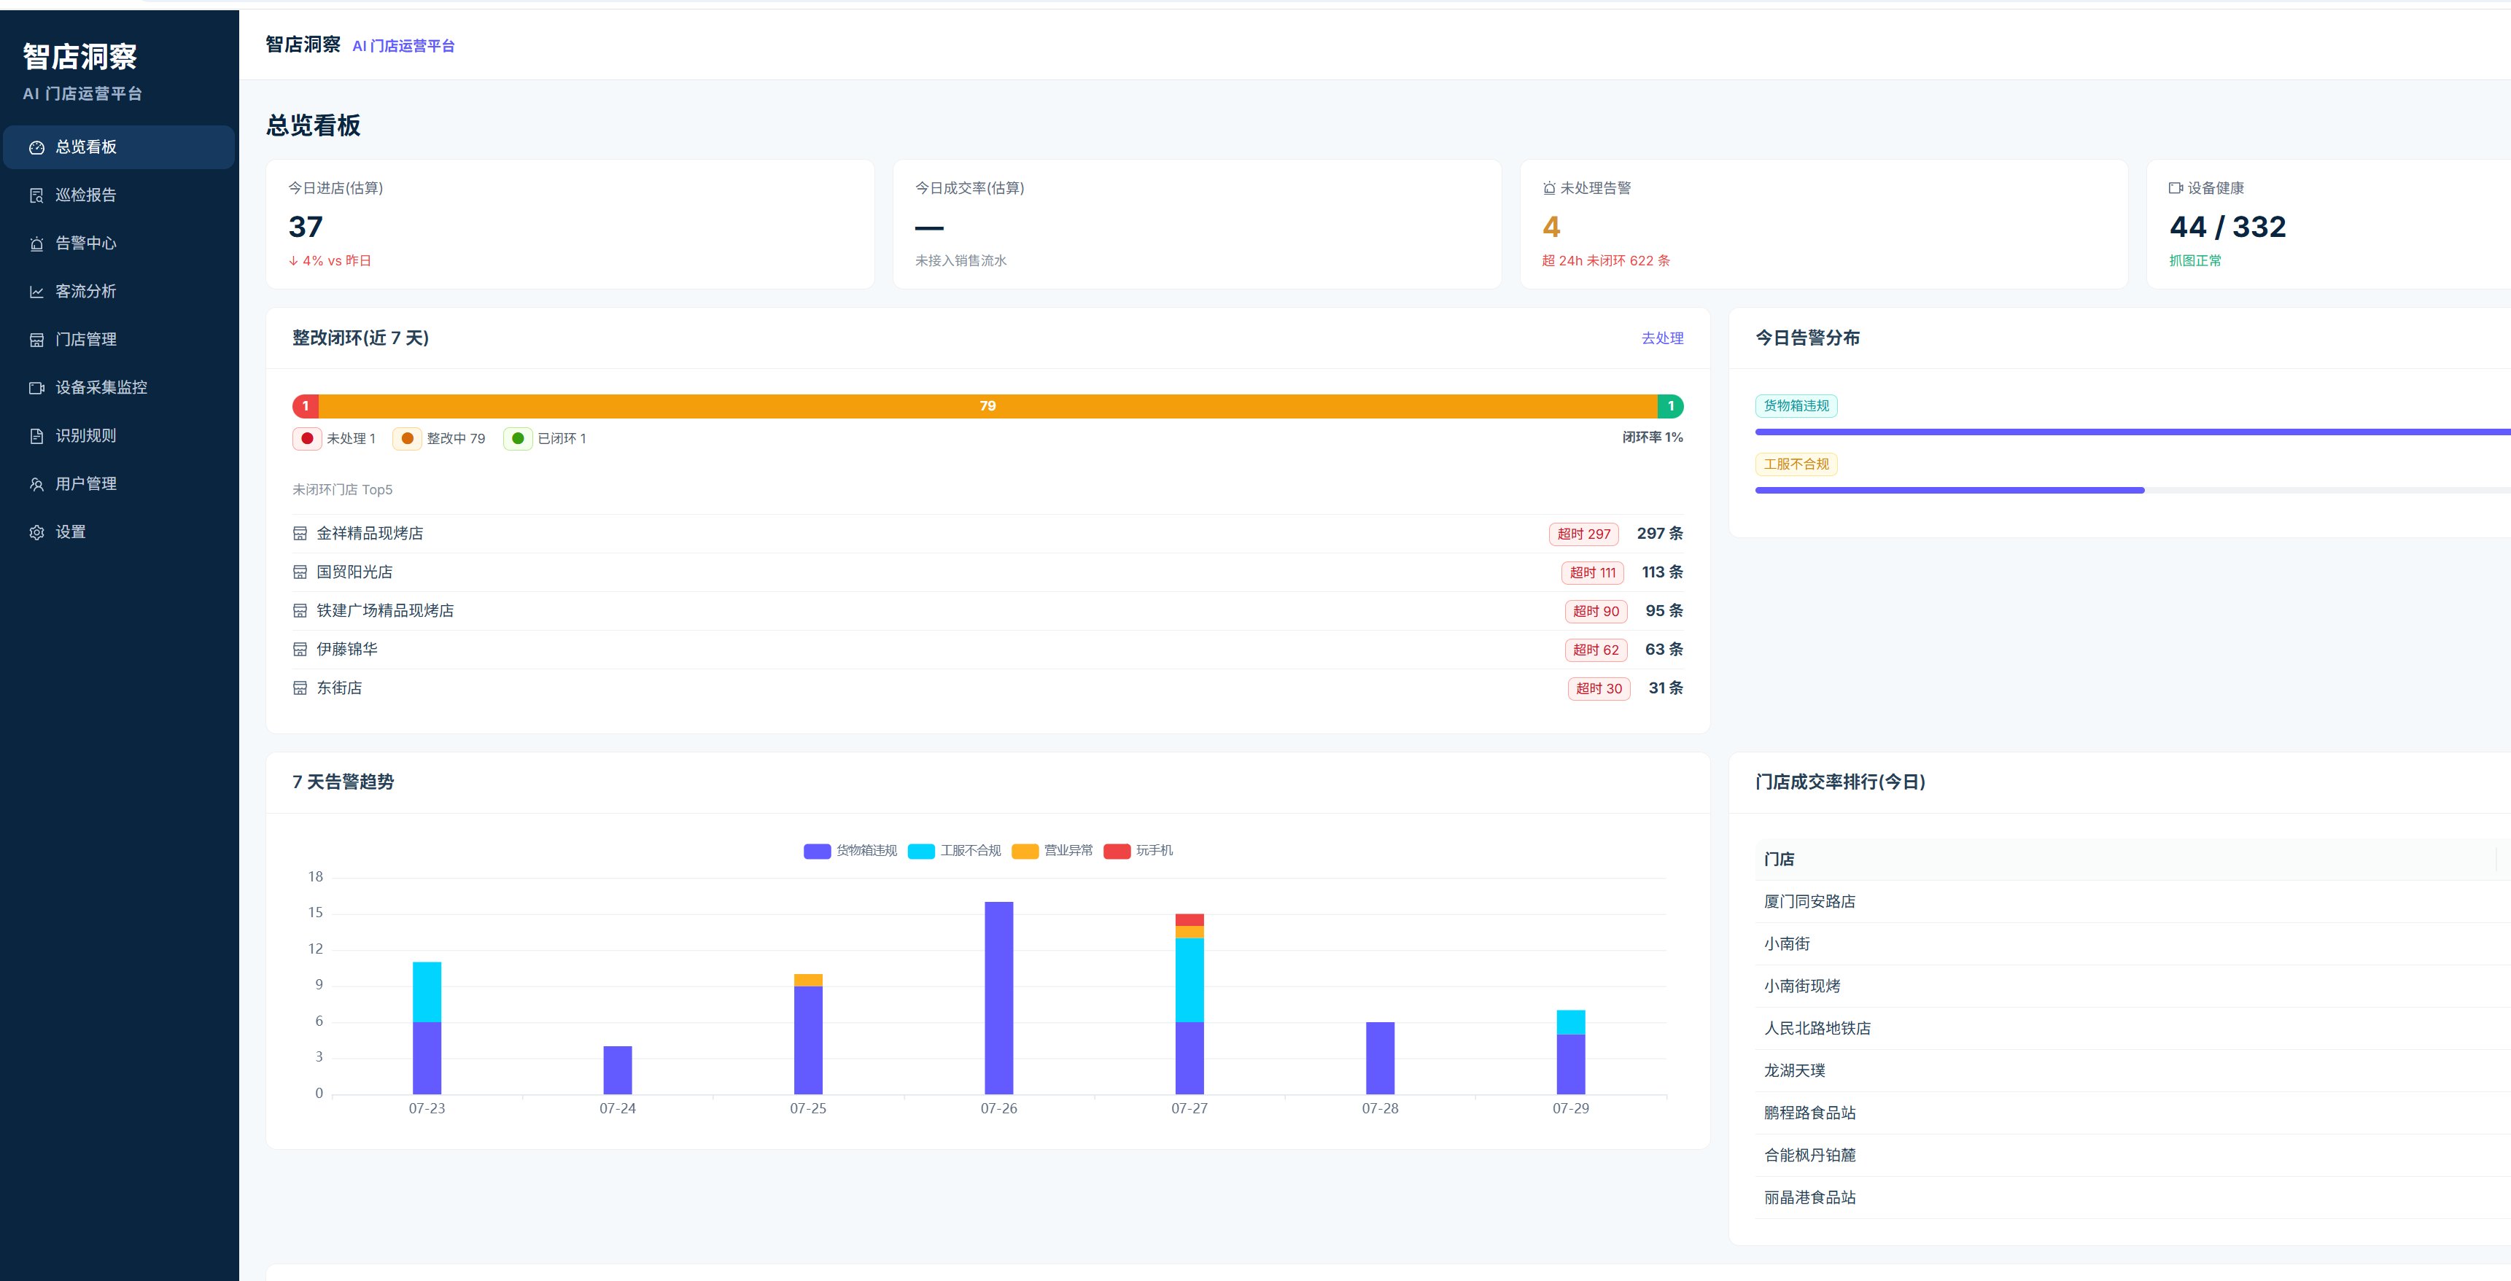Click the shop icon beside 伊藤锦华
Viewport: 2511px width, 1281px height.
[300, 650]
